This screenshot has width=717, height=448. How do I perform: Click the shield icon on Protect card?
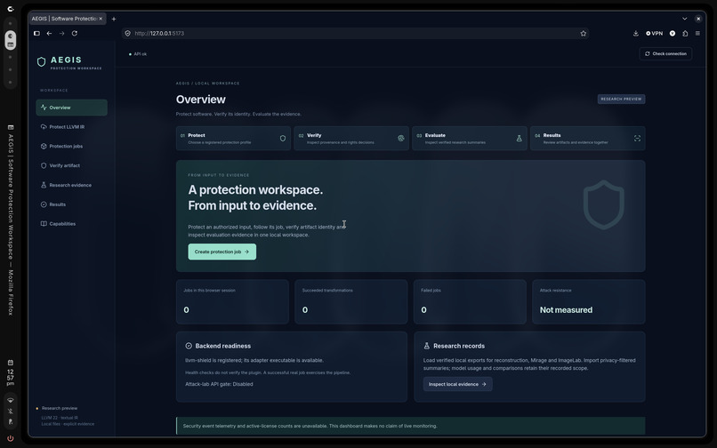point(283,138)
